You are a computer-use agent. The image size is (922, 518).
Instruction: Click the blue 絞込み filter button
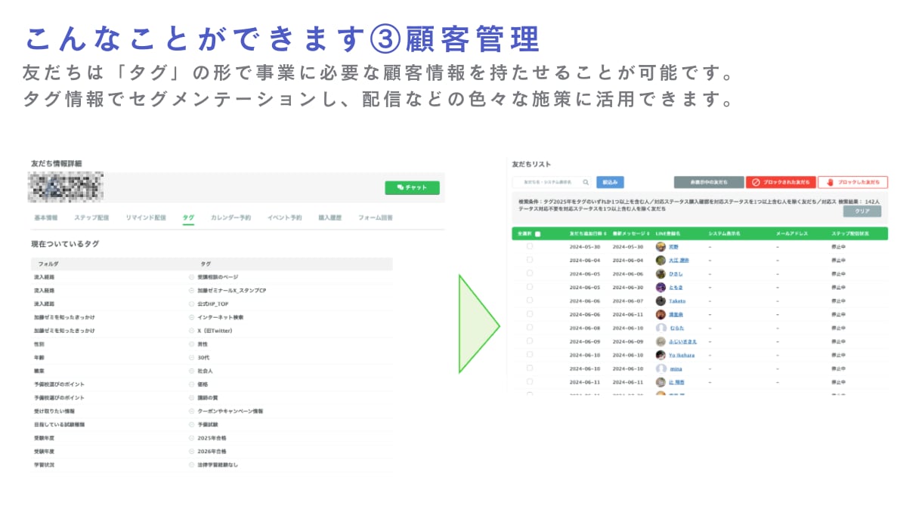click(x=610, y=182)
